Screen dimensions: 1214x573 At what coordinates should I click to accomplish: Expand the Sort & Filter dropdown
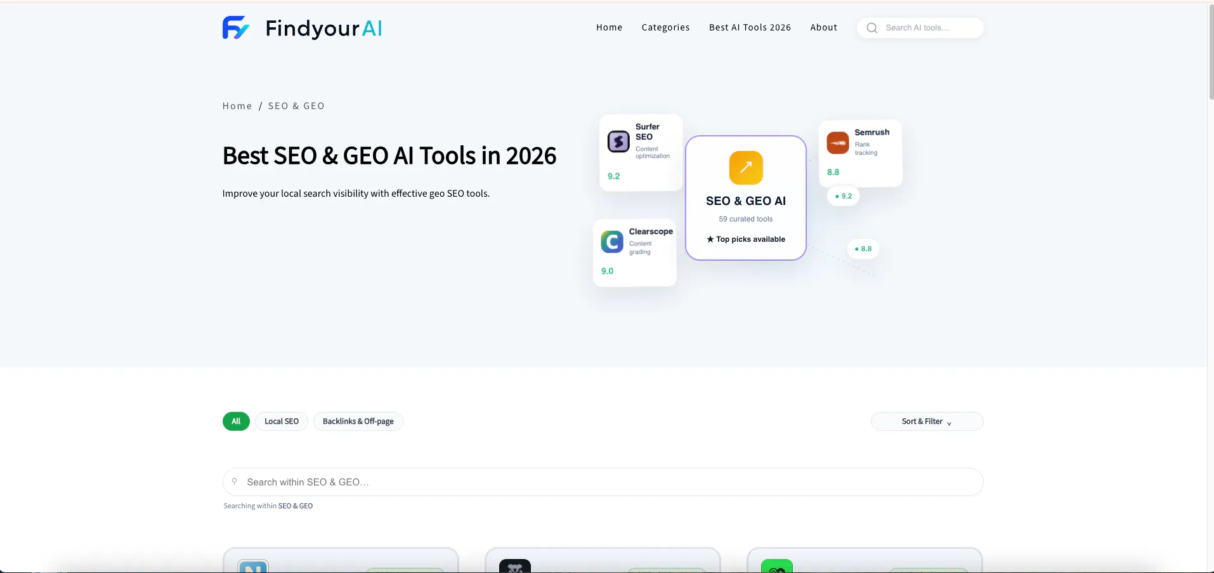927,421
